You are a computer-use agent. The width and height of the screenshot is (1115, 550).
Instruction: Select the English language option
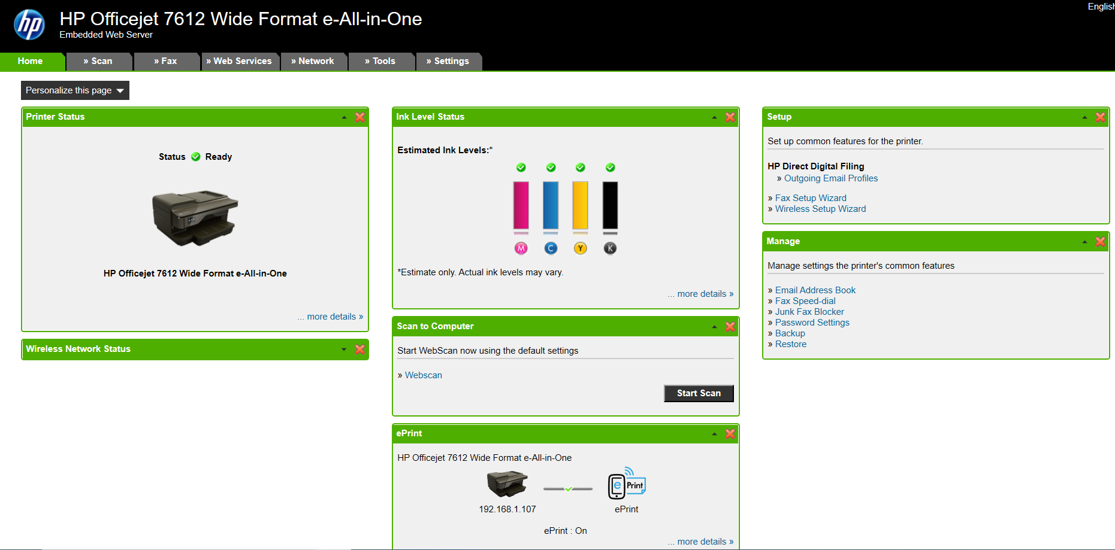1101,6
